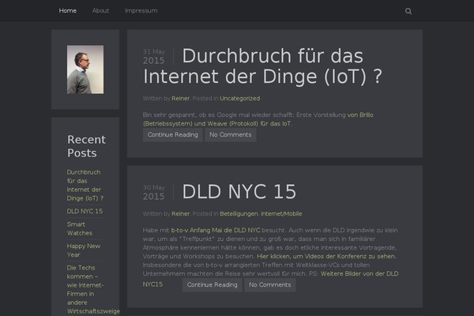The height and width of the screenshot is (316, 474).
Task: Open the Durchbruch für das Internet post title
Action: coord(262,66)
